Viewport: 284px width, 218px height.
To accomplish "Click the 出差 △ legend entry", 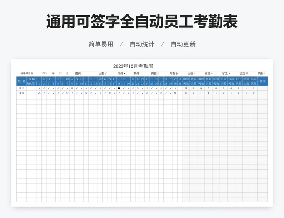I will 191,73.
